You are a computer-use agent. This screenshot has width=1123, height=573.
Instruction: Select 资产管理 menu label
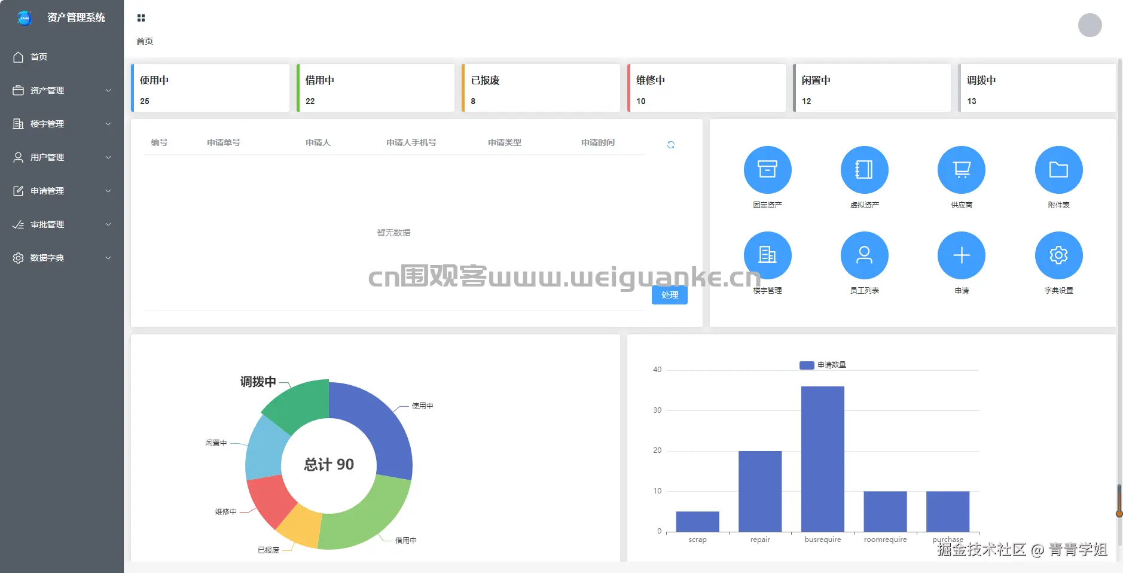tap(47, 90)
